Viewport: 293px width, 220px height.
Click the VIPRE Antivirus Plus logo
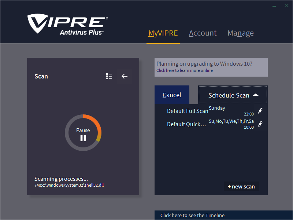click(68, 25)
